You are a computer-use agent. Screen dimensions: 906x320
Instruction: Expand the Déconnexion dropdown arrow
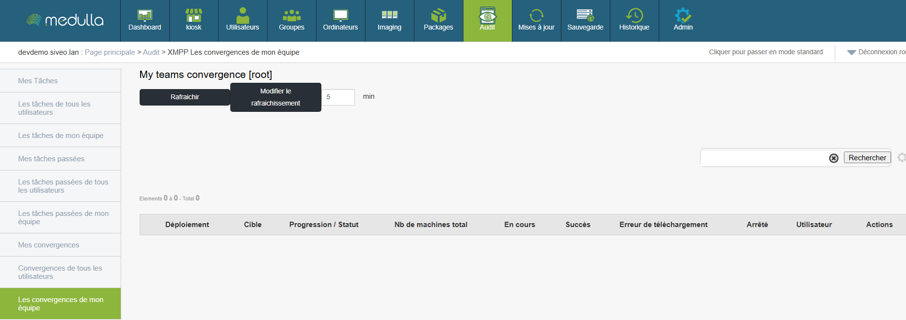(851, 52)
